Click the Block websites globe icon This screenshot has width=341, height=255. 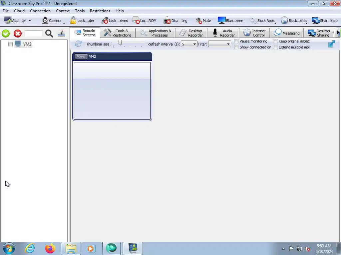pyautogui.click(x=284, y=20)
